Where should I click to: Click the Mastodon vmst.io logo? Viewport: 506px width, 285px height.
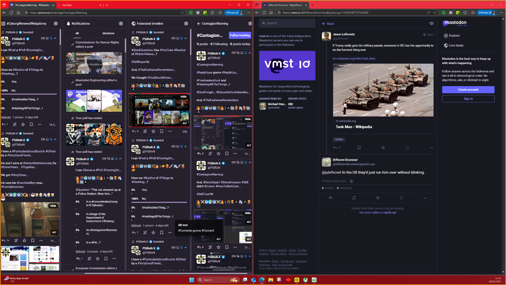pos(455,23)
